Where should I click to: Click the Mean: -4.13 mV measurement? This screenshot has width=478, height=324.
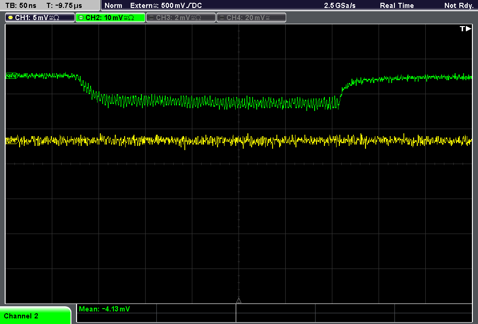[x=104, y=309]
